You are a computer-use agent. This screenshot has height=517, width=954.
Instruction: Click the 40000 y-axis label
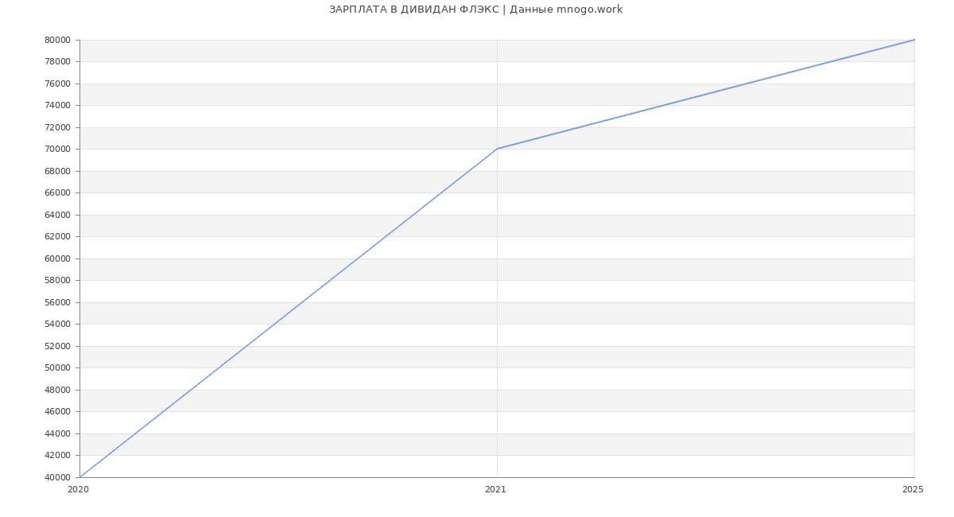(57, 477)
